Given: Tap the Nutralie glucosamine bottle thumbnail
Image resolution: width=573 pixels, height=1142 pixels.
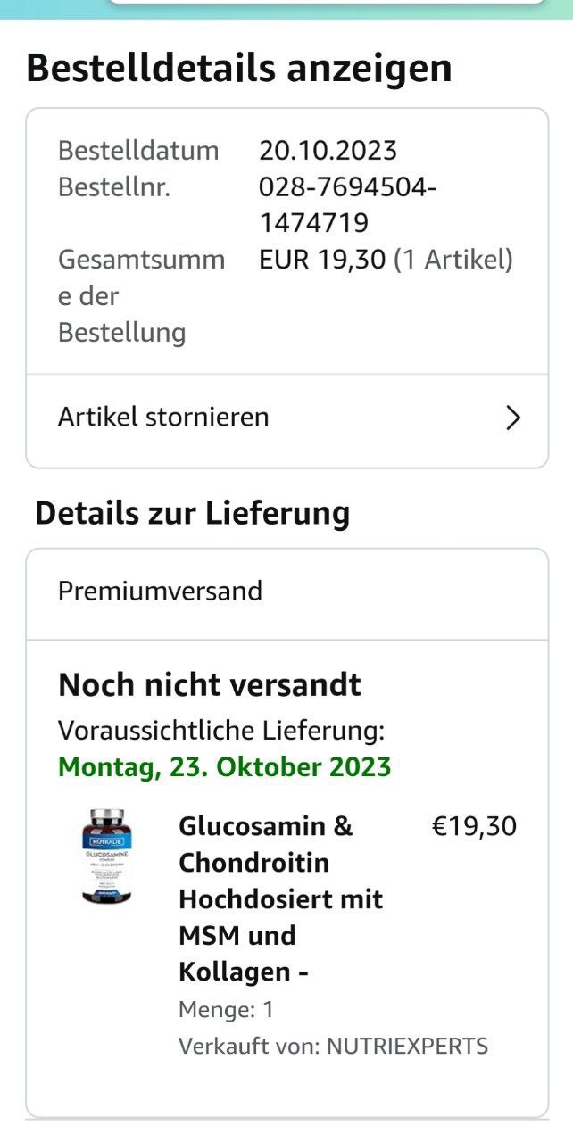Looking at the screenshot, I should [106, 856].
